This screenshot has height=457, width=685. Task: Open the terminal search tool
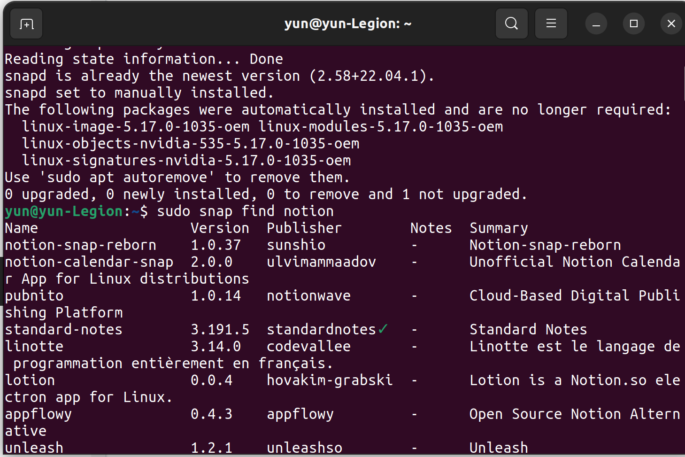point(512,23)
